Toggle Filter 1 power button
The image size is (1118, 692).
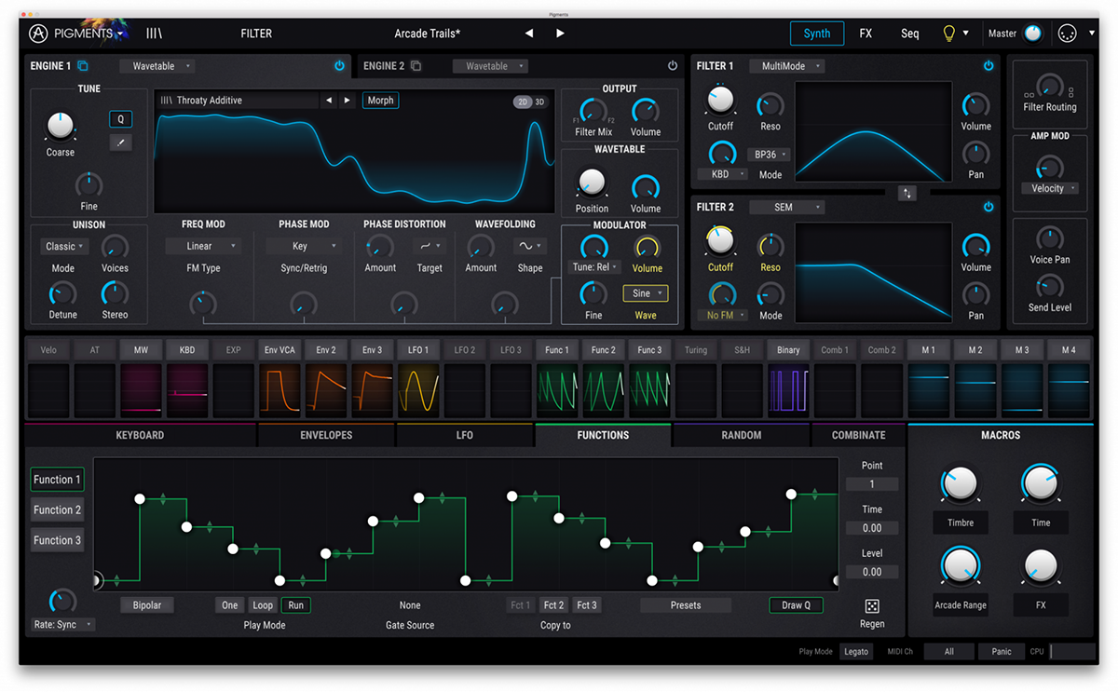[x=988, y=66]
